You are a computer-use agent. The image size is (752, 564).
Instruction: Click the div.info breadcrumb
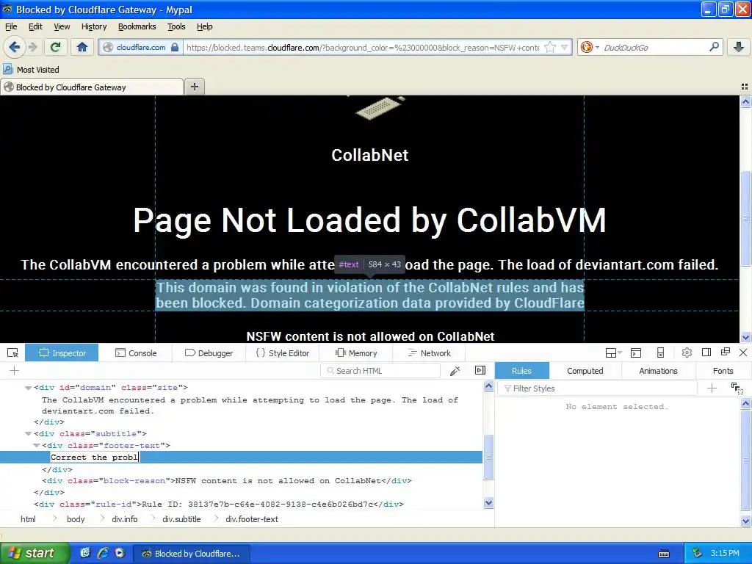[125, 519]
